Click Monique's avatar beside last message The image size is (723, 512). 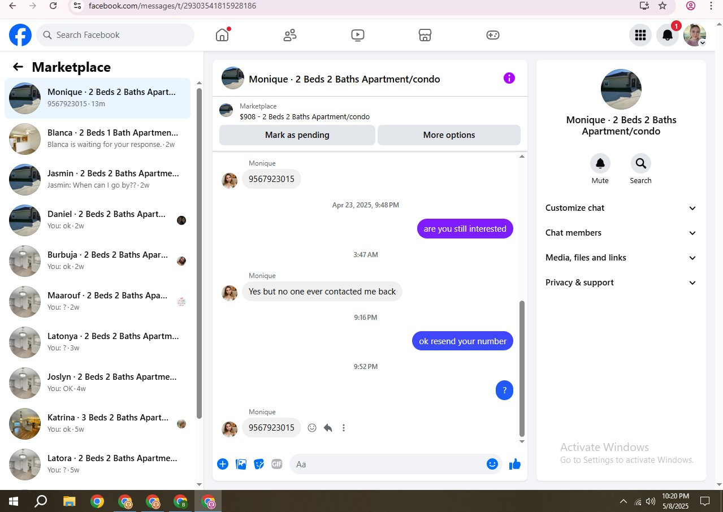tap(230, 429)
